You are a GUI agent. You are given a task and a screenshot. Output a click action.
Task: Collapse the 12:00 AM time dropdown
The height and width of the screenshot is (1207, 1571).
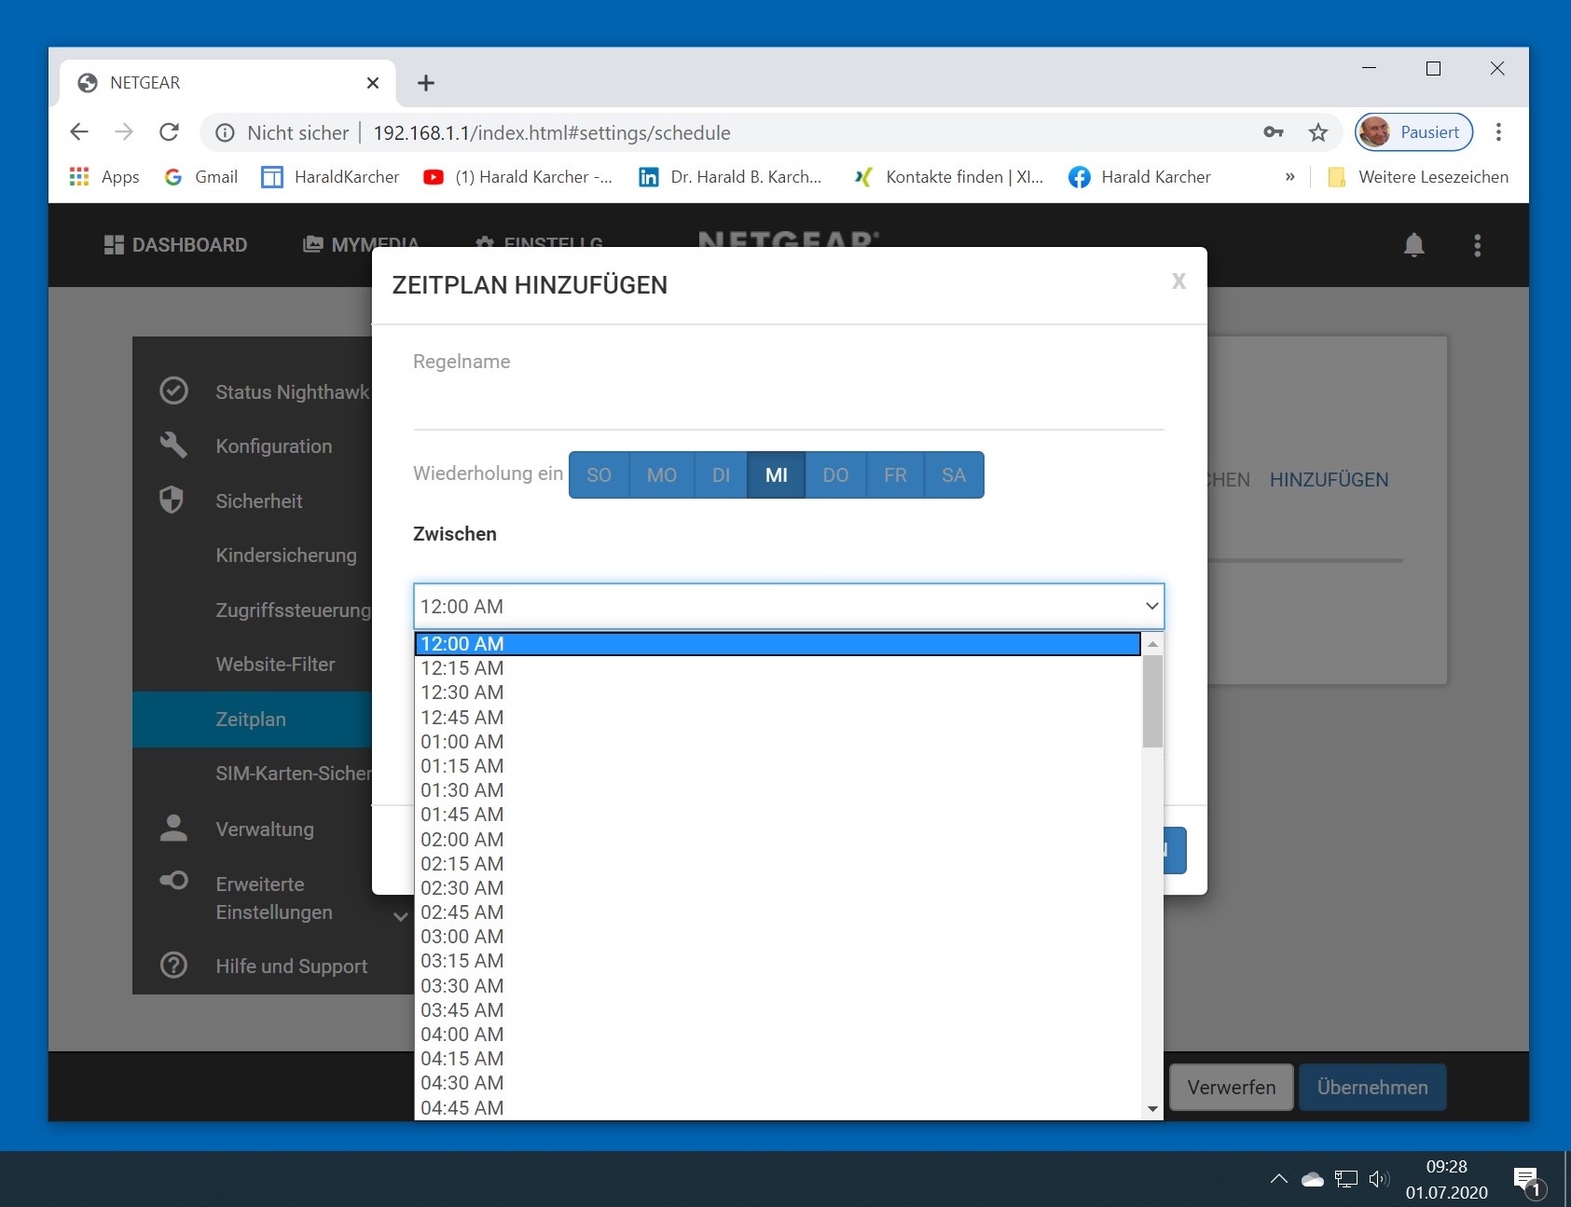coord(1151,607)
